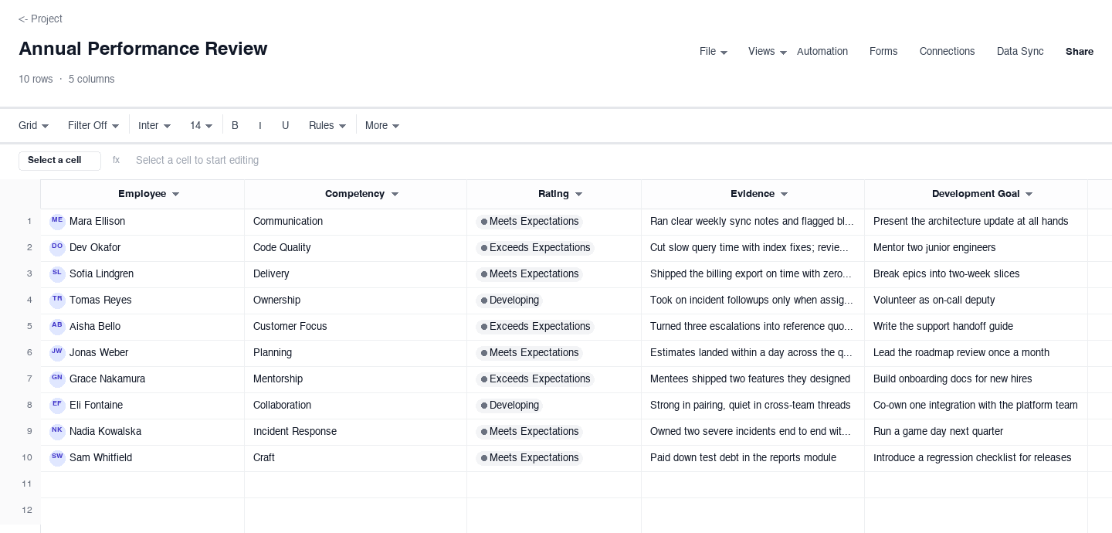Click the Select a cell name box
The width and height of the screenshot is (1112, 533).
tap(59, 161)
